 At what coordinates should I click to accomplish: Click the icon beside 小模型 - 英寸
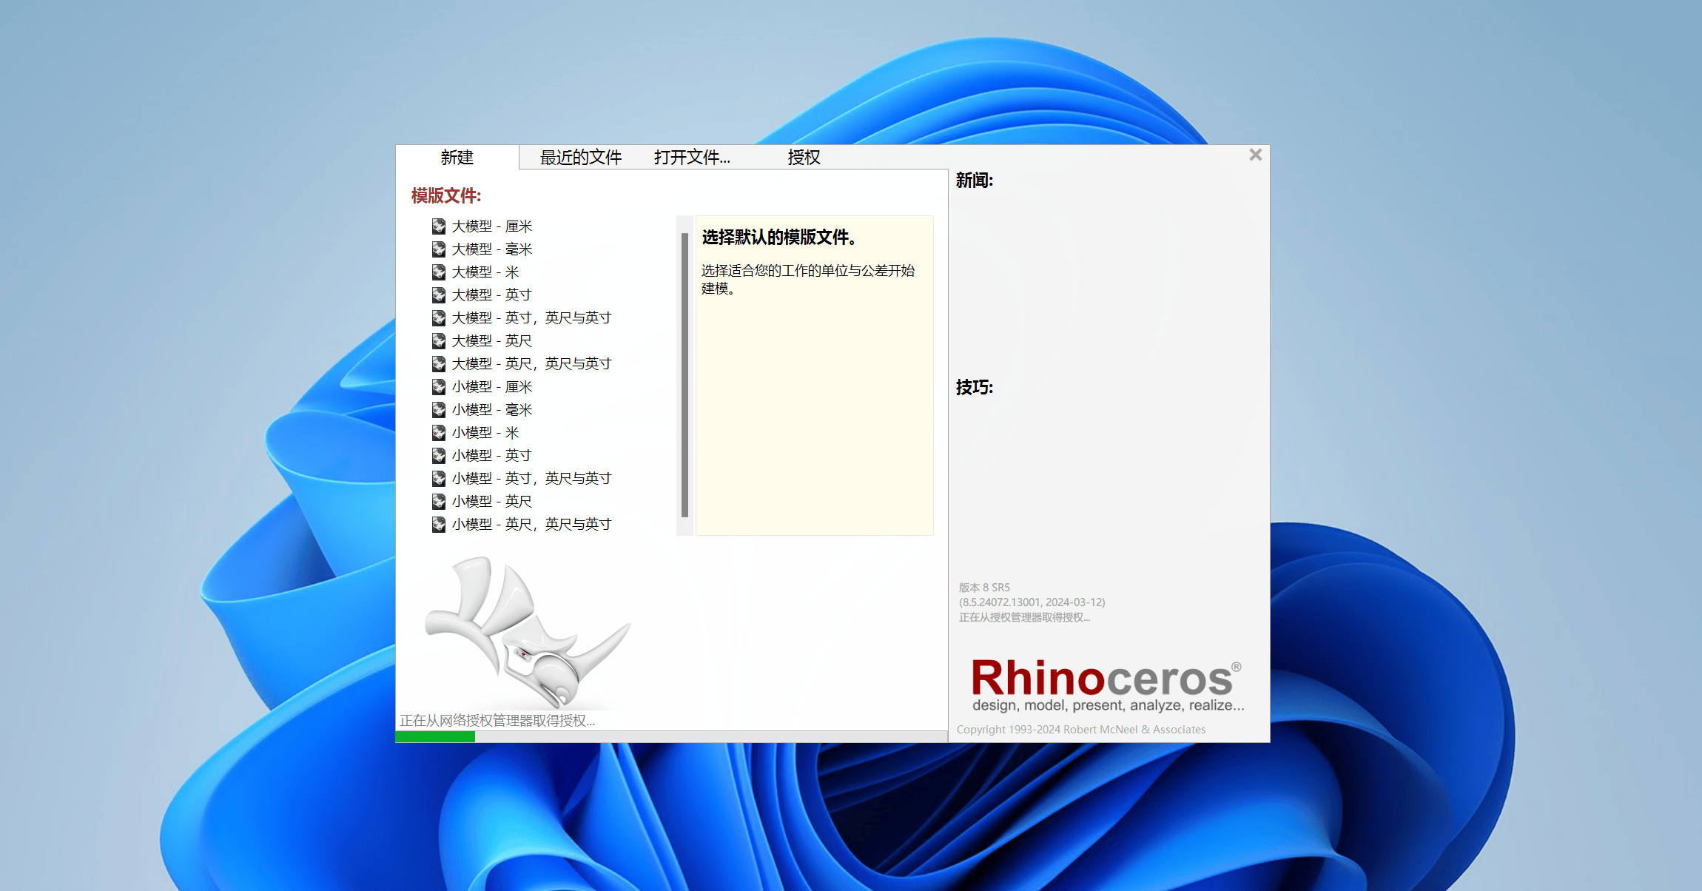(439, 456)
